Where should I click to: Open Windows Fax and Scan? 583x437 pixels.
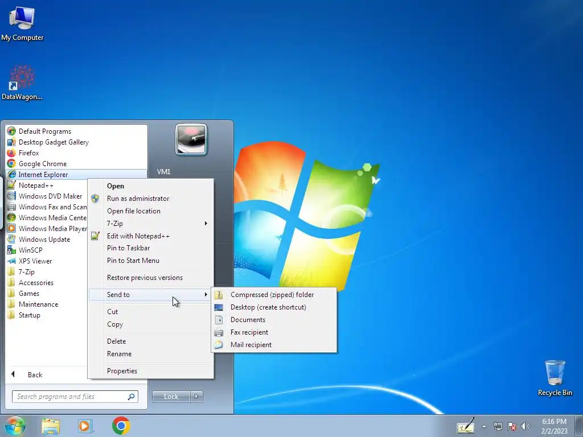tap(47, 207)
